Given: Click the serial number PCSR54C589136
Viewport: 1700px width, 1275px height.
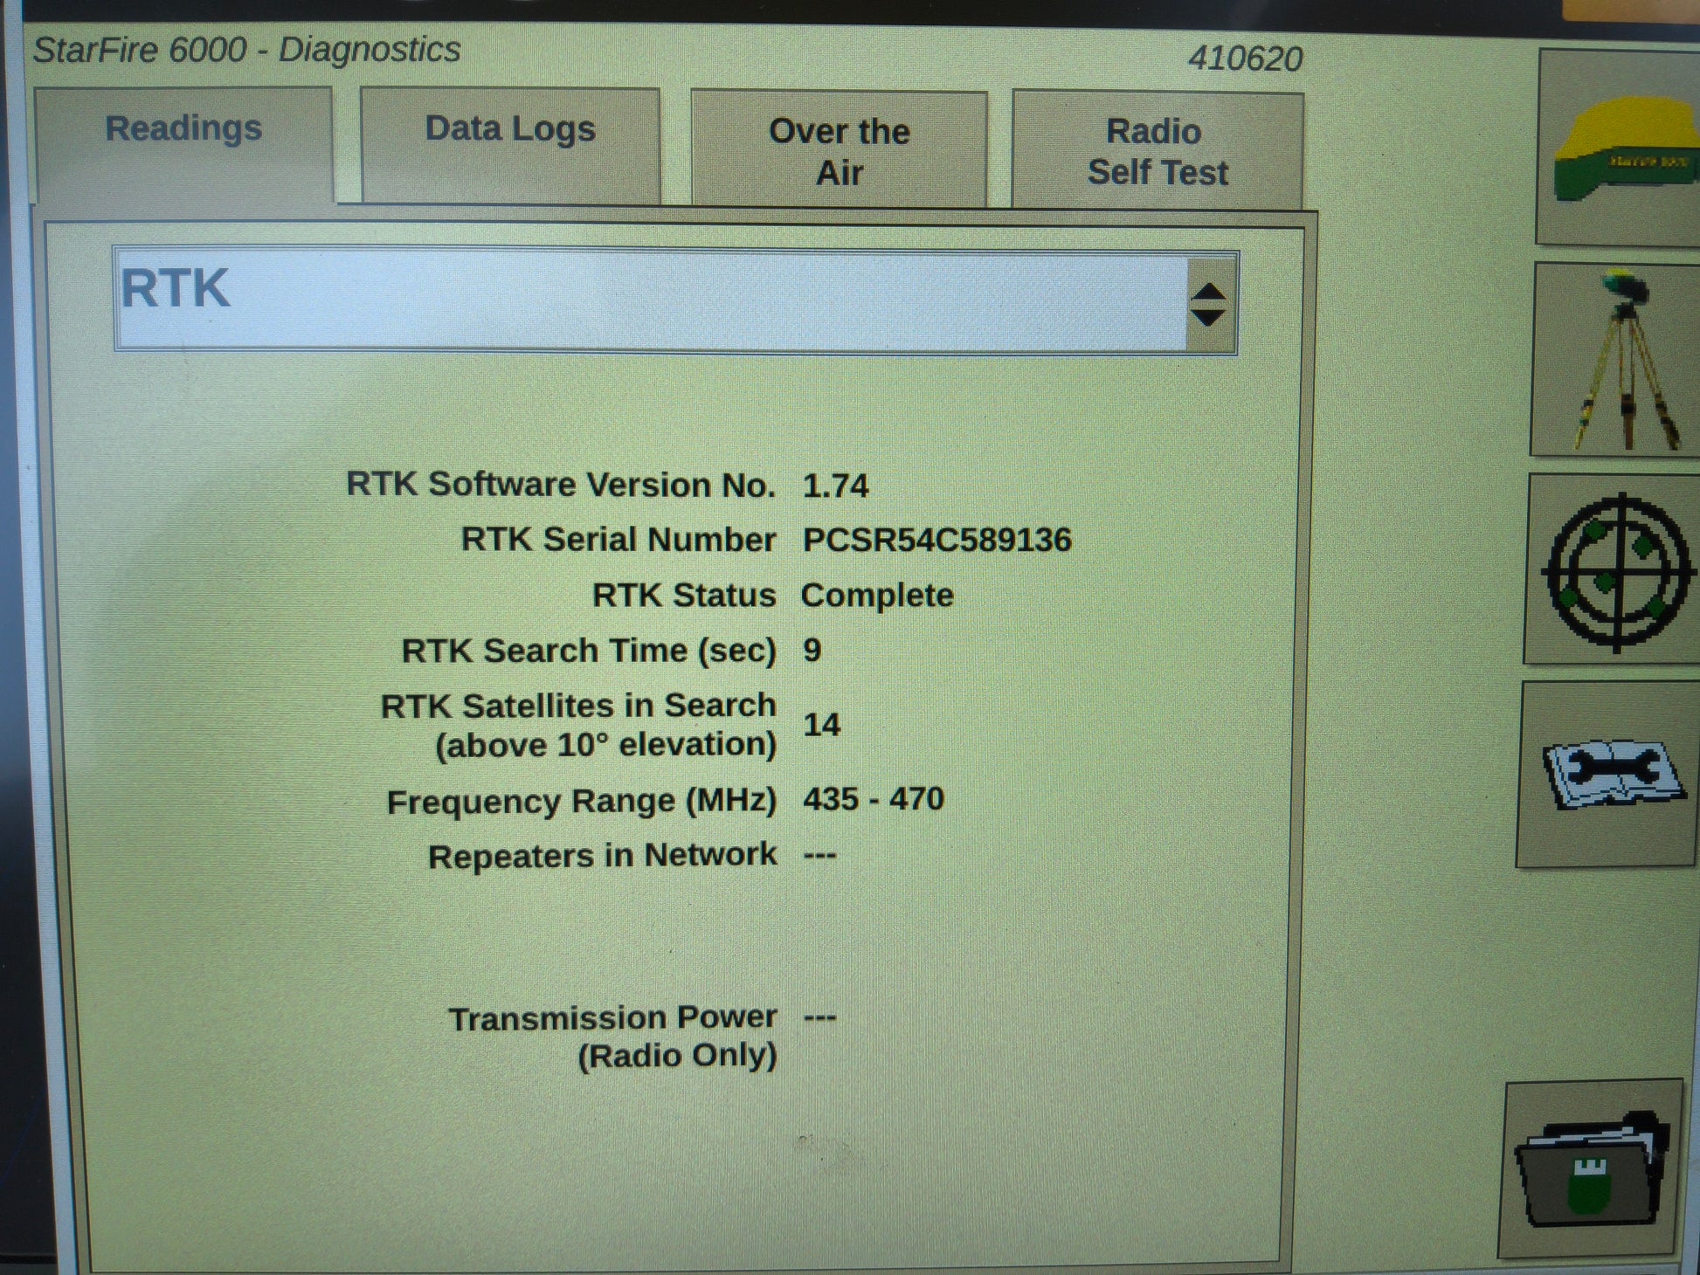Looking at the screenshot, I should (936, 541).
